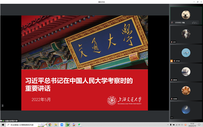Expand the system tray hidden icons arrow
The width and height of the screenshot is (203, 127).
[168, 125]
